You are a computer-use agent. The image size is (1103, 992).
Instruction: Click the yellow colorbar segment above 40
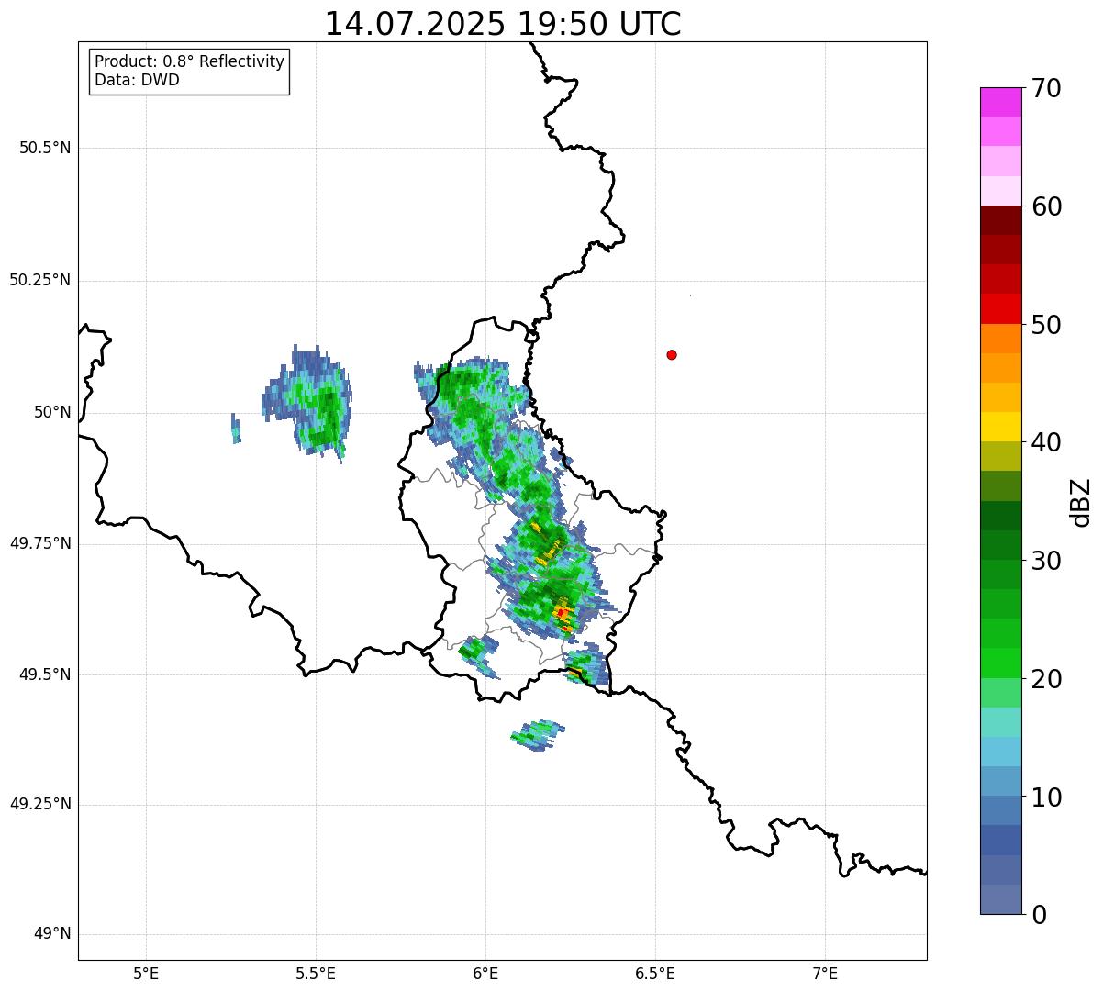pos(1000,427)
